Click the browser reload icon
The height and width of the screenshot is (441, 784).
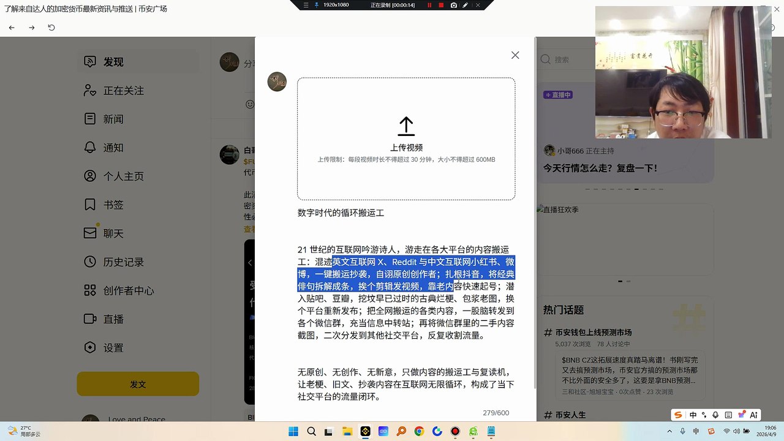51,28
